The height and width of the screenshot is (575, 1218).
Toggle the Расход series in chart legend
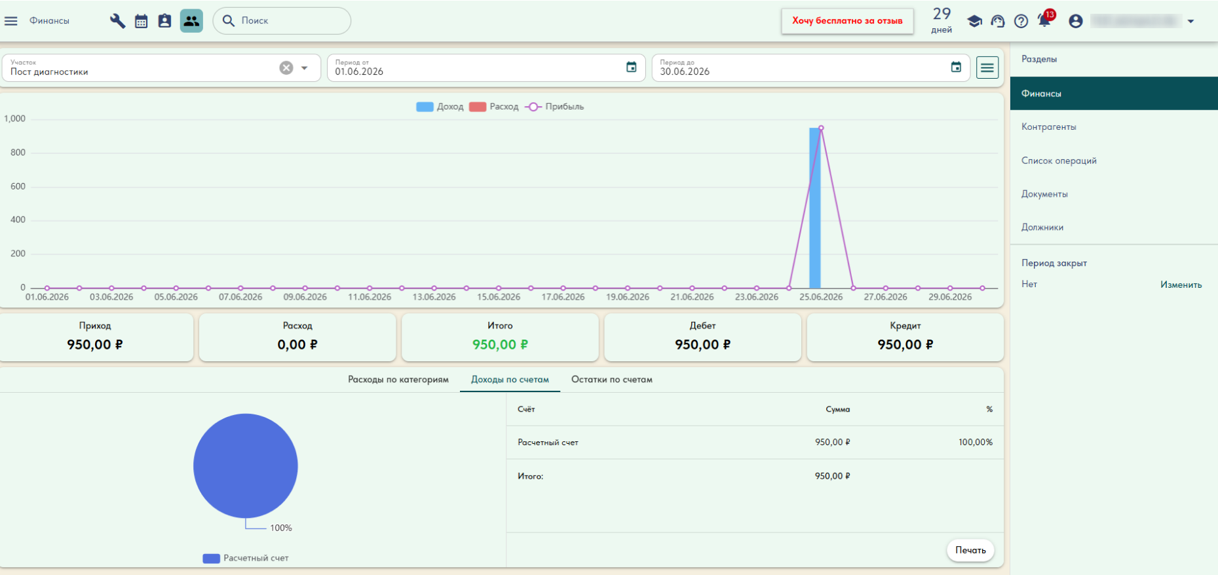493,107
